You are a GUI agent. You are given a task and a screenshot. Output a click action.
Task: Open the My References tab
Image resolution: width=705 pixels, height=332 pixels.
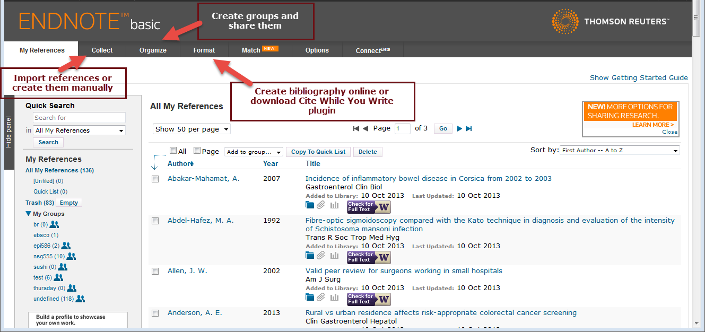[x=42, y=50]
